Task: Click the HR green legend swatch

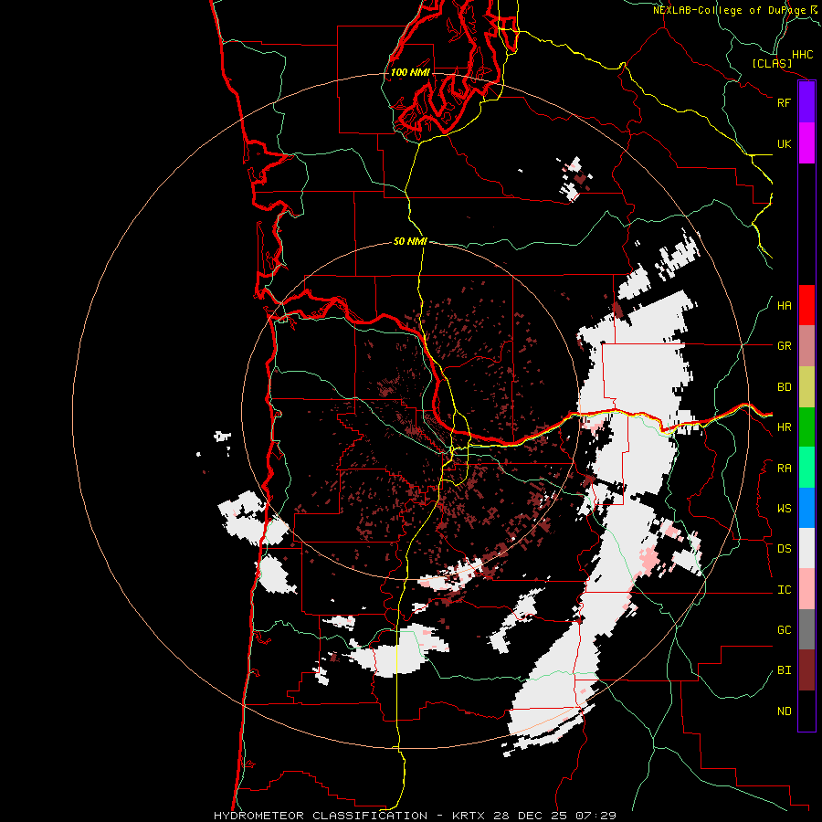Action: (806, 427)
